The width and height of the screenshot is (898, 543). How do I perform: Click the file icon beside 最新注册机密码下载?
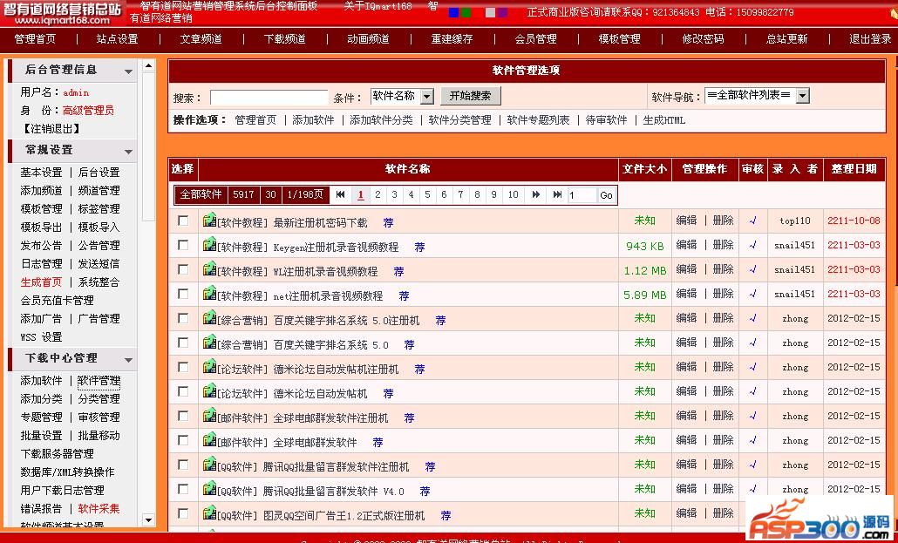[209, 220]
